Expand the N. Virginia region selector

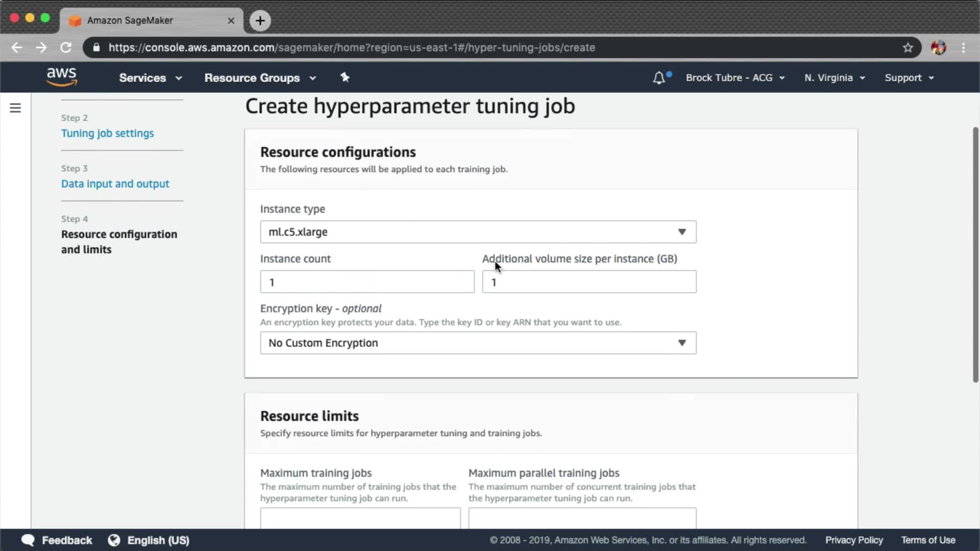coord(835,78)
